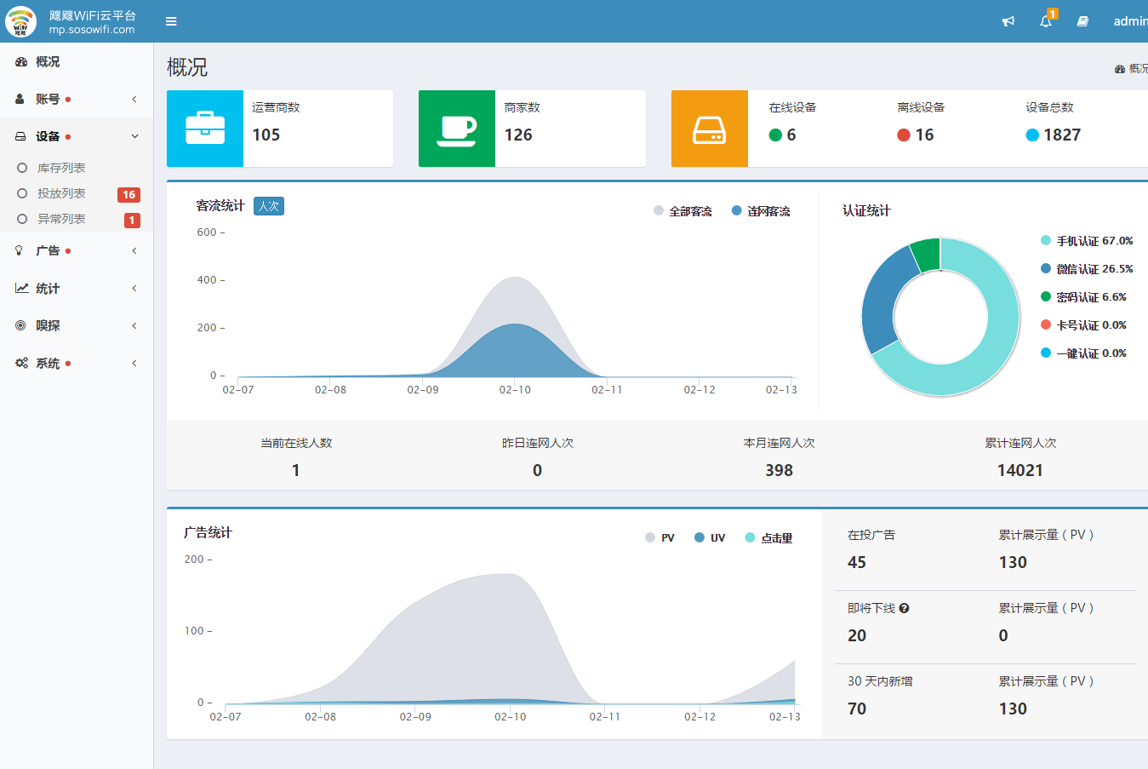Image resolution: width=1148 pixels, height=769 pixels.
Task: Toggle the PV legend in ad statistics
Action: click(x=660, y=538)
